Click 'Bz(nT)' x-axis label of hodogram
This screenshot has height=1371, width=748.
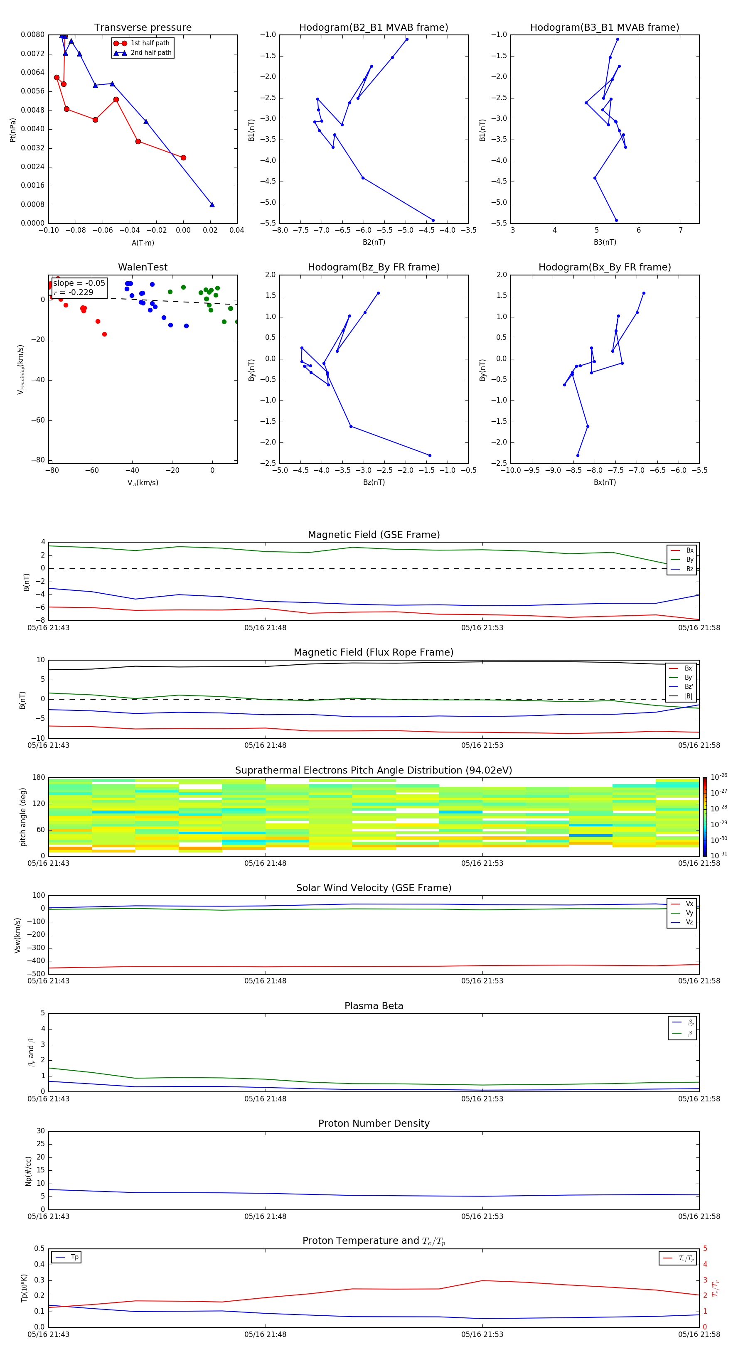(374, 482)
